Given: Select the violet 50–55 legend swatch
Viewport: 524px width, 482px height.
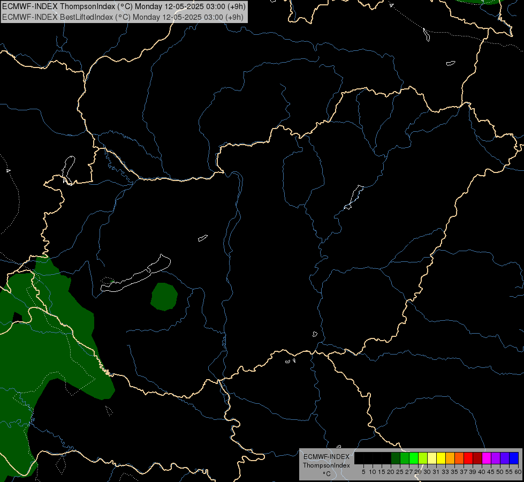Looking at the screenshot, I should (x=505, y=458).
